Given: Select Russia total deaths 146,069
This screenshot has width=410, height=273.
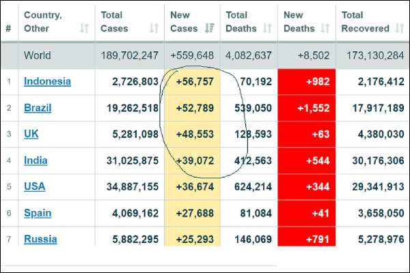Looking at the screenshot, I should point(253,240).
